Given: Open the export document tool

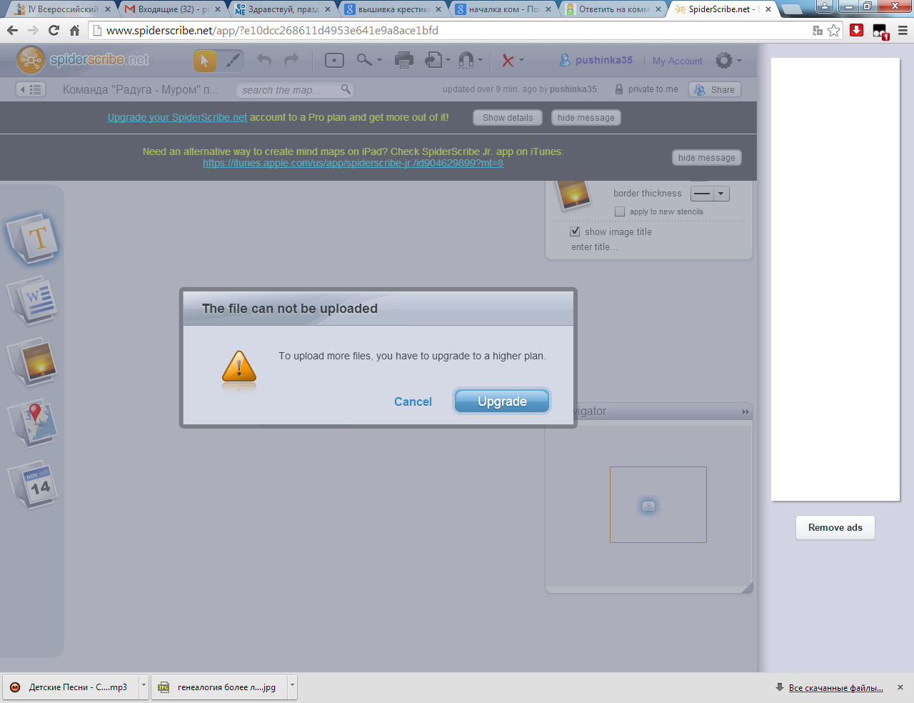Looking at the screenshot, I should click(x=433, y=60).
